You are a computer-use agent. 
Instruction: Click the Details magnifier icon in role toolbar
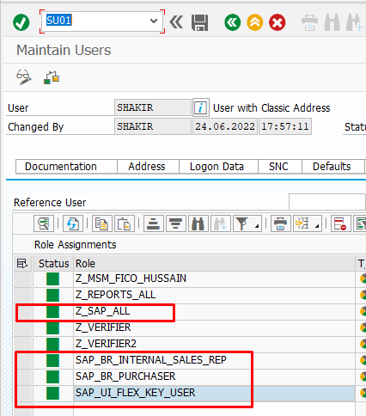pyautogui.click(x=44, y=223)
